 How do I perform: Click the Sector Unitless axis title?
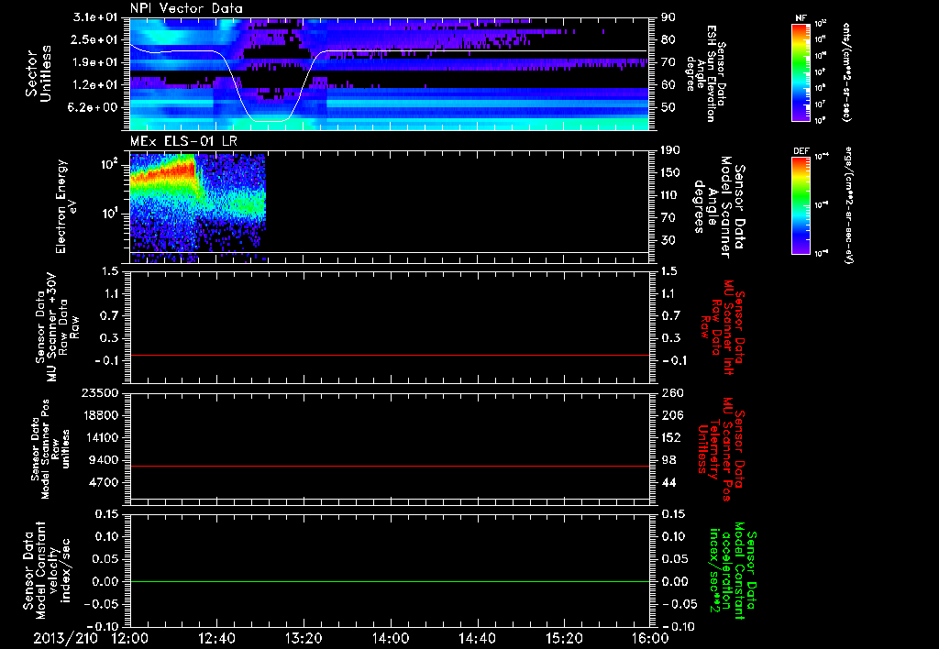pyautogui.click(x=39, y=73)
